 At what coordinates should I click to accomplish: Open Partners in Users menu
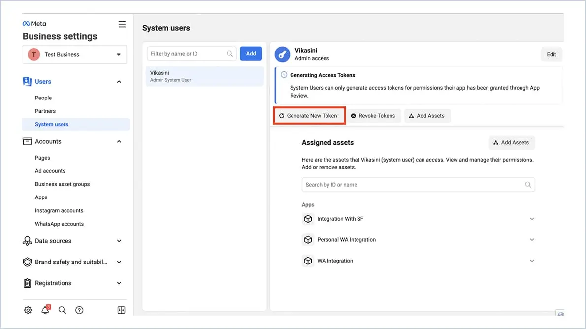point(45,111)
